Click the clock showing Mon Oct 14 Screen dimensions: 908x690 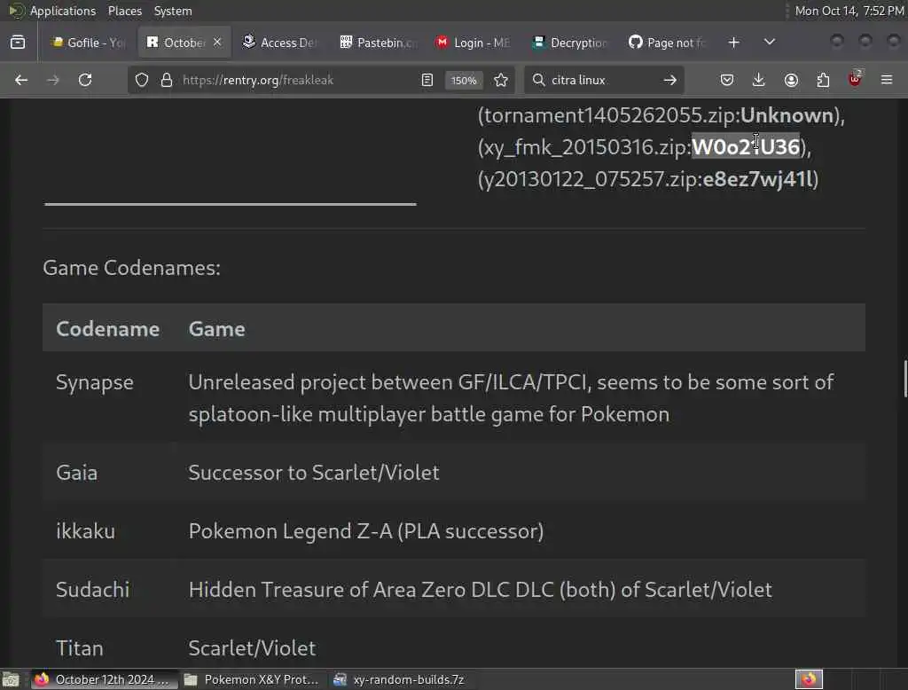click(849, 11)
